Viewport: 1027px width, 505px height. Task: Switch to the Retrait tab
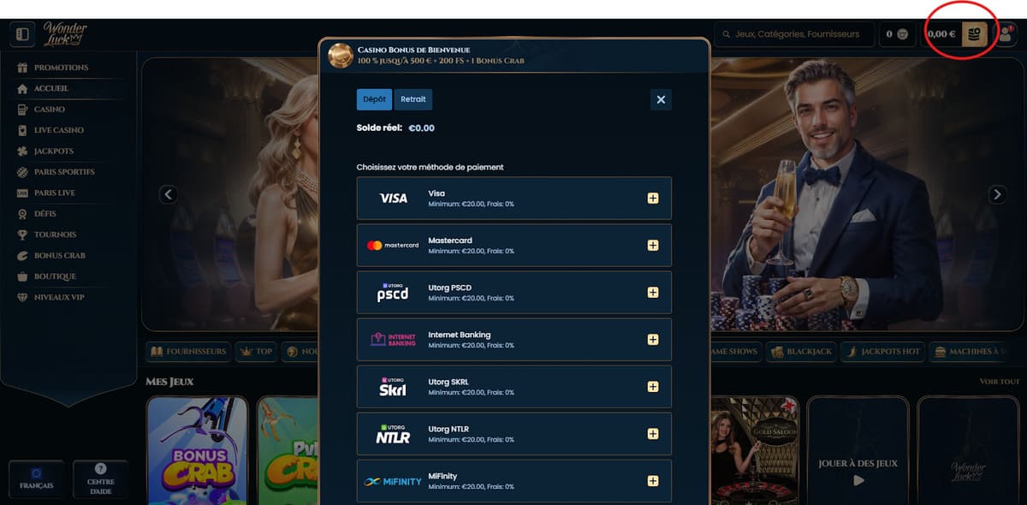coord(413,99)
